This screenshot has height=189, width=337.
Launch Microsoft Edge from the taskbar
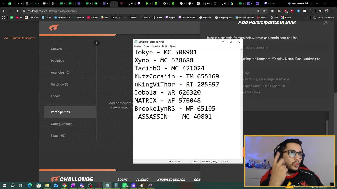(x=30, y=186)
